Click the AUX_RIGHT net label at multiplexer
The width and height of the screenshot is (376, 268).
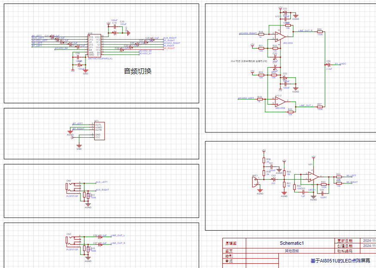tap(170, 38)
